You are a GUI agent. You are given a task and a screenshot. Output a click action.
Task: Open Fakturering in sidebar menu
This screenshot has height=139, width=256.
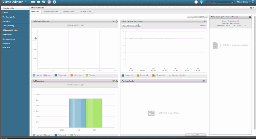15,34
